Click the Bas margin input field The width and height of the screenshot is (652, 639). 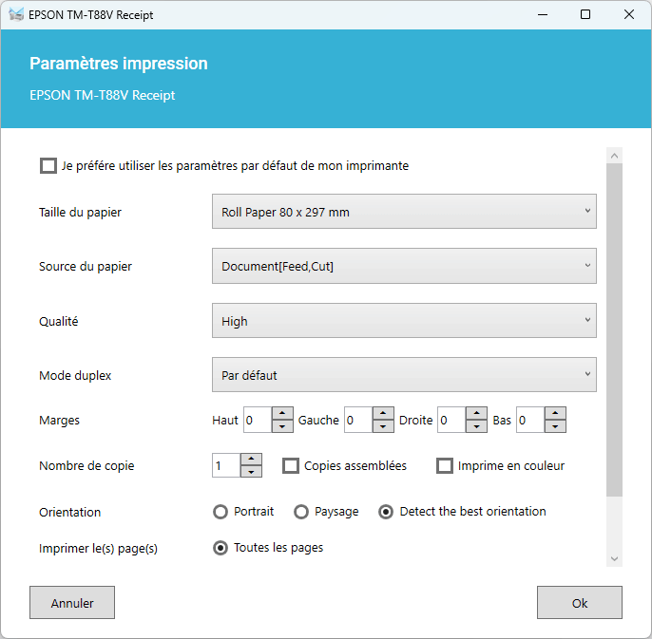click(x=530, y=420)
